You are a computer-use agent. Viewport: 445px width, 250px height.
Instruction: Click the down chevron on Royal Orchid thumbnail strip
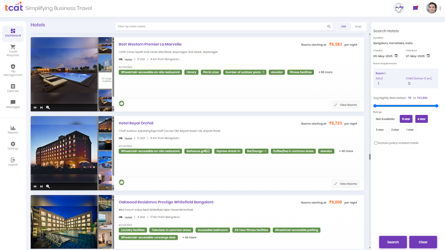pos(107,188)
